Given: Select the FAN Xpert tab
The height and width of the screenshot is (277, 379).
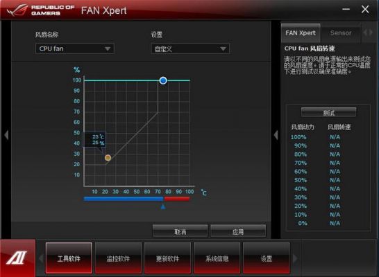Looking at the screenshot, I should pos(301,33).
